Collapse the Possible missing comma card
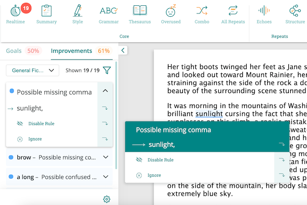The image size is (307, 205). tap(106, 91)
